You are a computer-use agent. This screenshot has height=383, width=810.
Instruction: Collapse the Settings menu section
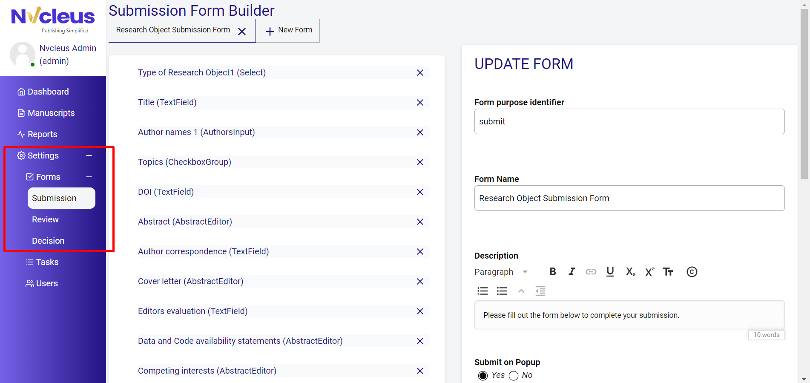(89, 156)
